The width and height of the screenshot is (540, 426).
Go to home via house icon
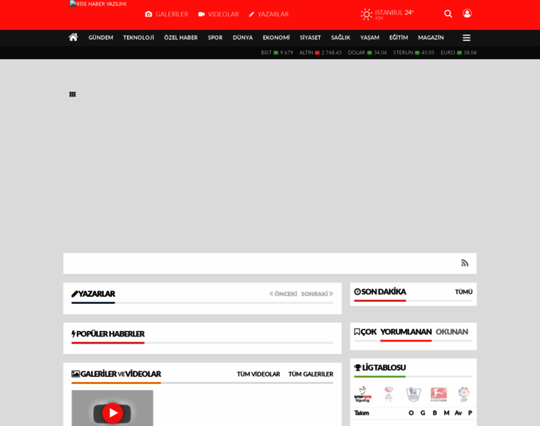tap(73, 37)
